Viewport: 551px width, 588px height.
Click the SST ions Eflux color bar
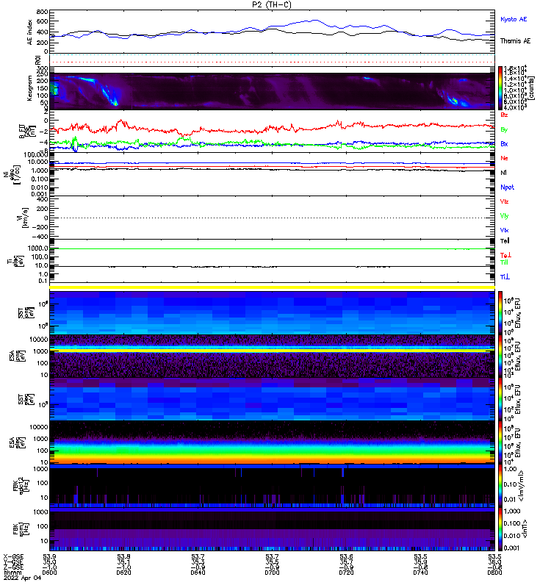pyautogui.click(x=500, y=312)
